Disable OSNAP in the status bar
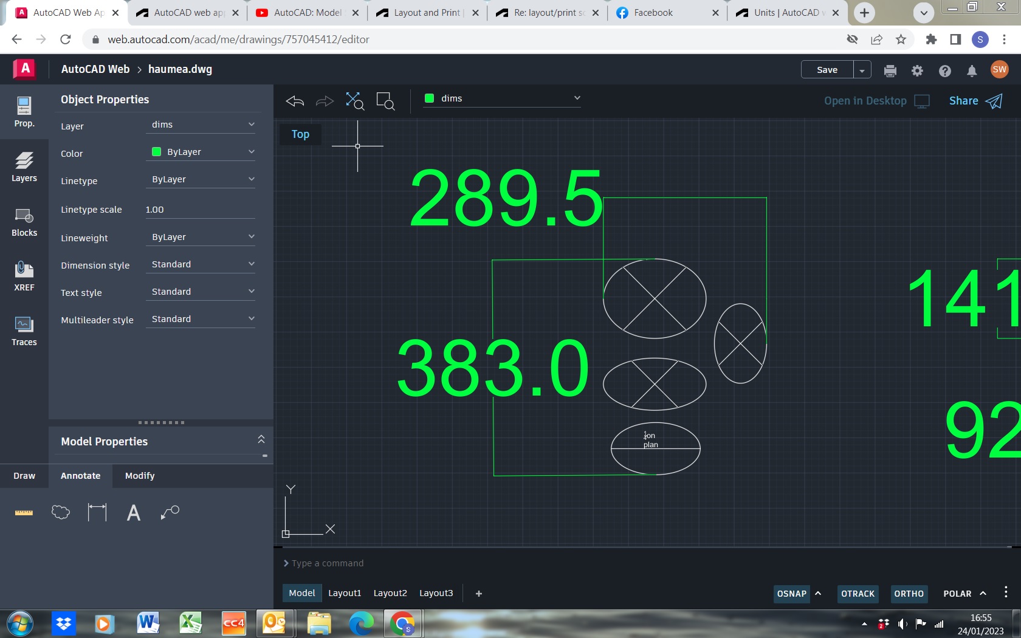Image resolution: width=1021 pixels, height=638 pixels. click(x=792, y=594)
